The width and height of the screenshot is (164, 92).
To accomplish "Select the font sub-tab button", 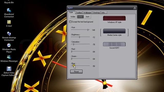I will 88,17.
